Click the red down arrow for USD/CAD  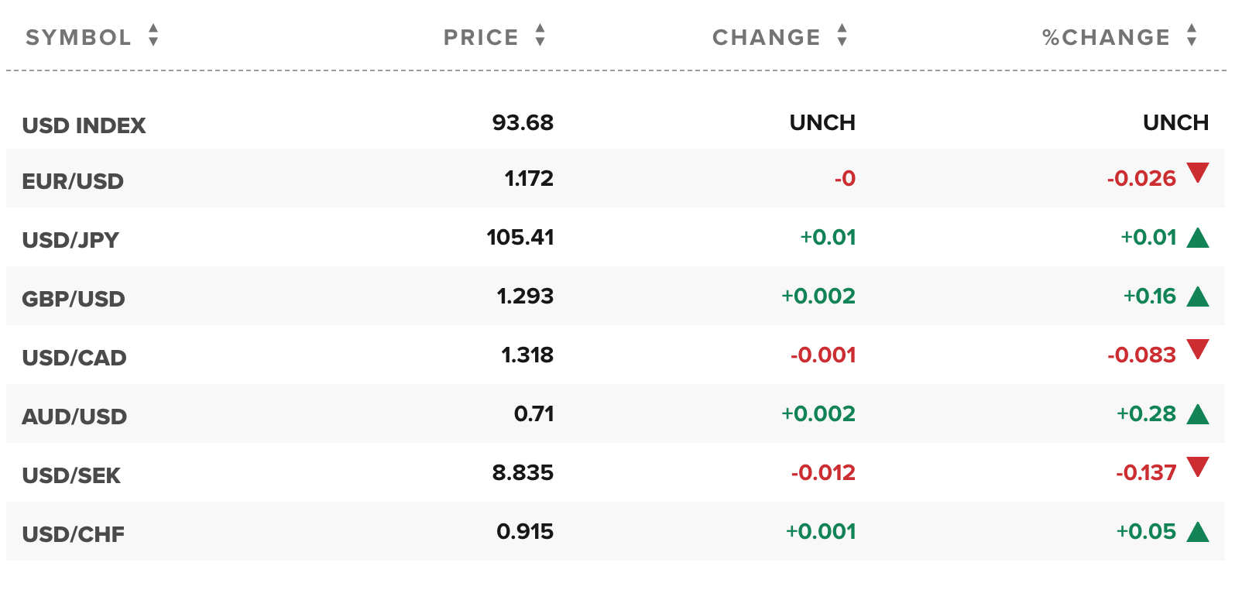[x=1197, y=349]
